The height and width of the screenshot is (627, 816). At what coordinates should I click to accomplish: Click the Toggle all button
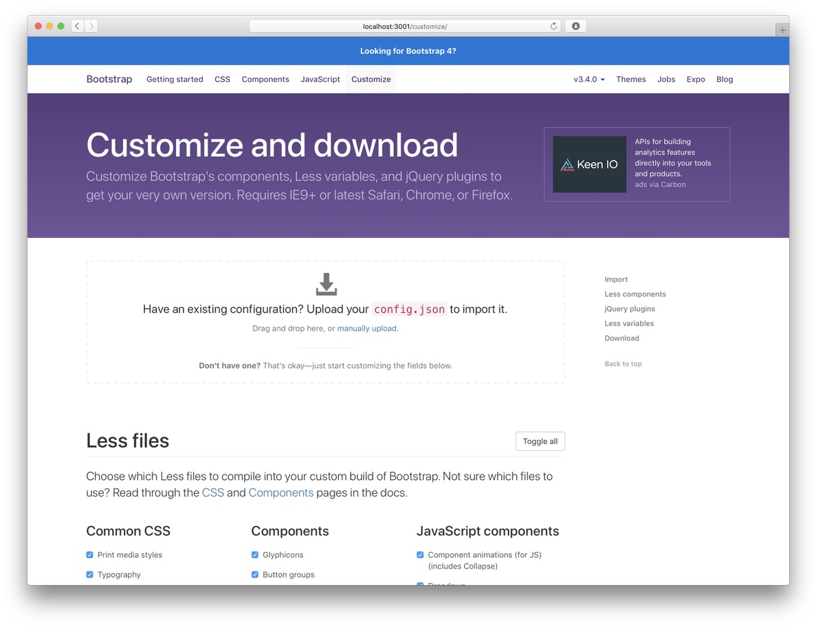[540, 441]
